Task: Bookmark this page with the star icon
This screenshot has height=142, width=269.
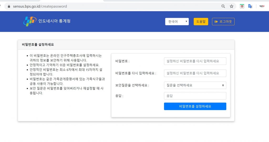Action: [231, 6]
